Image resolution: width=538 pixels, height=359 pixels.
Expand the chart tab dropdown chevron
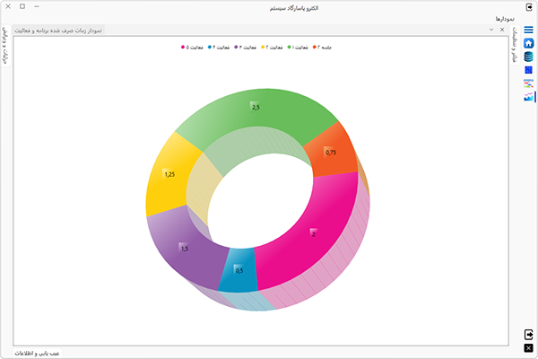click(491, 30)
